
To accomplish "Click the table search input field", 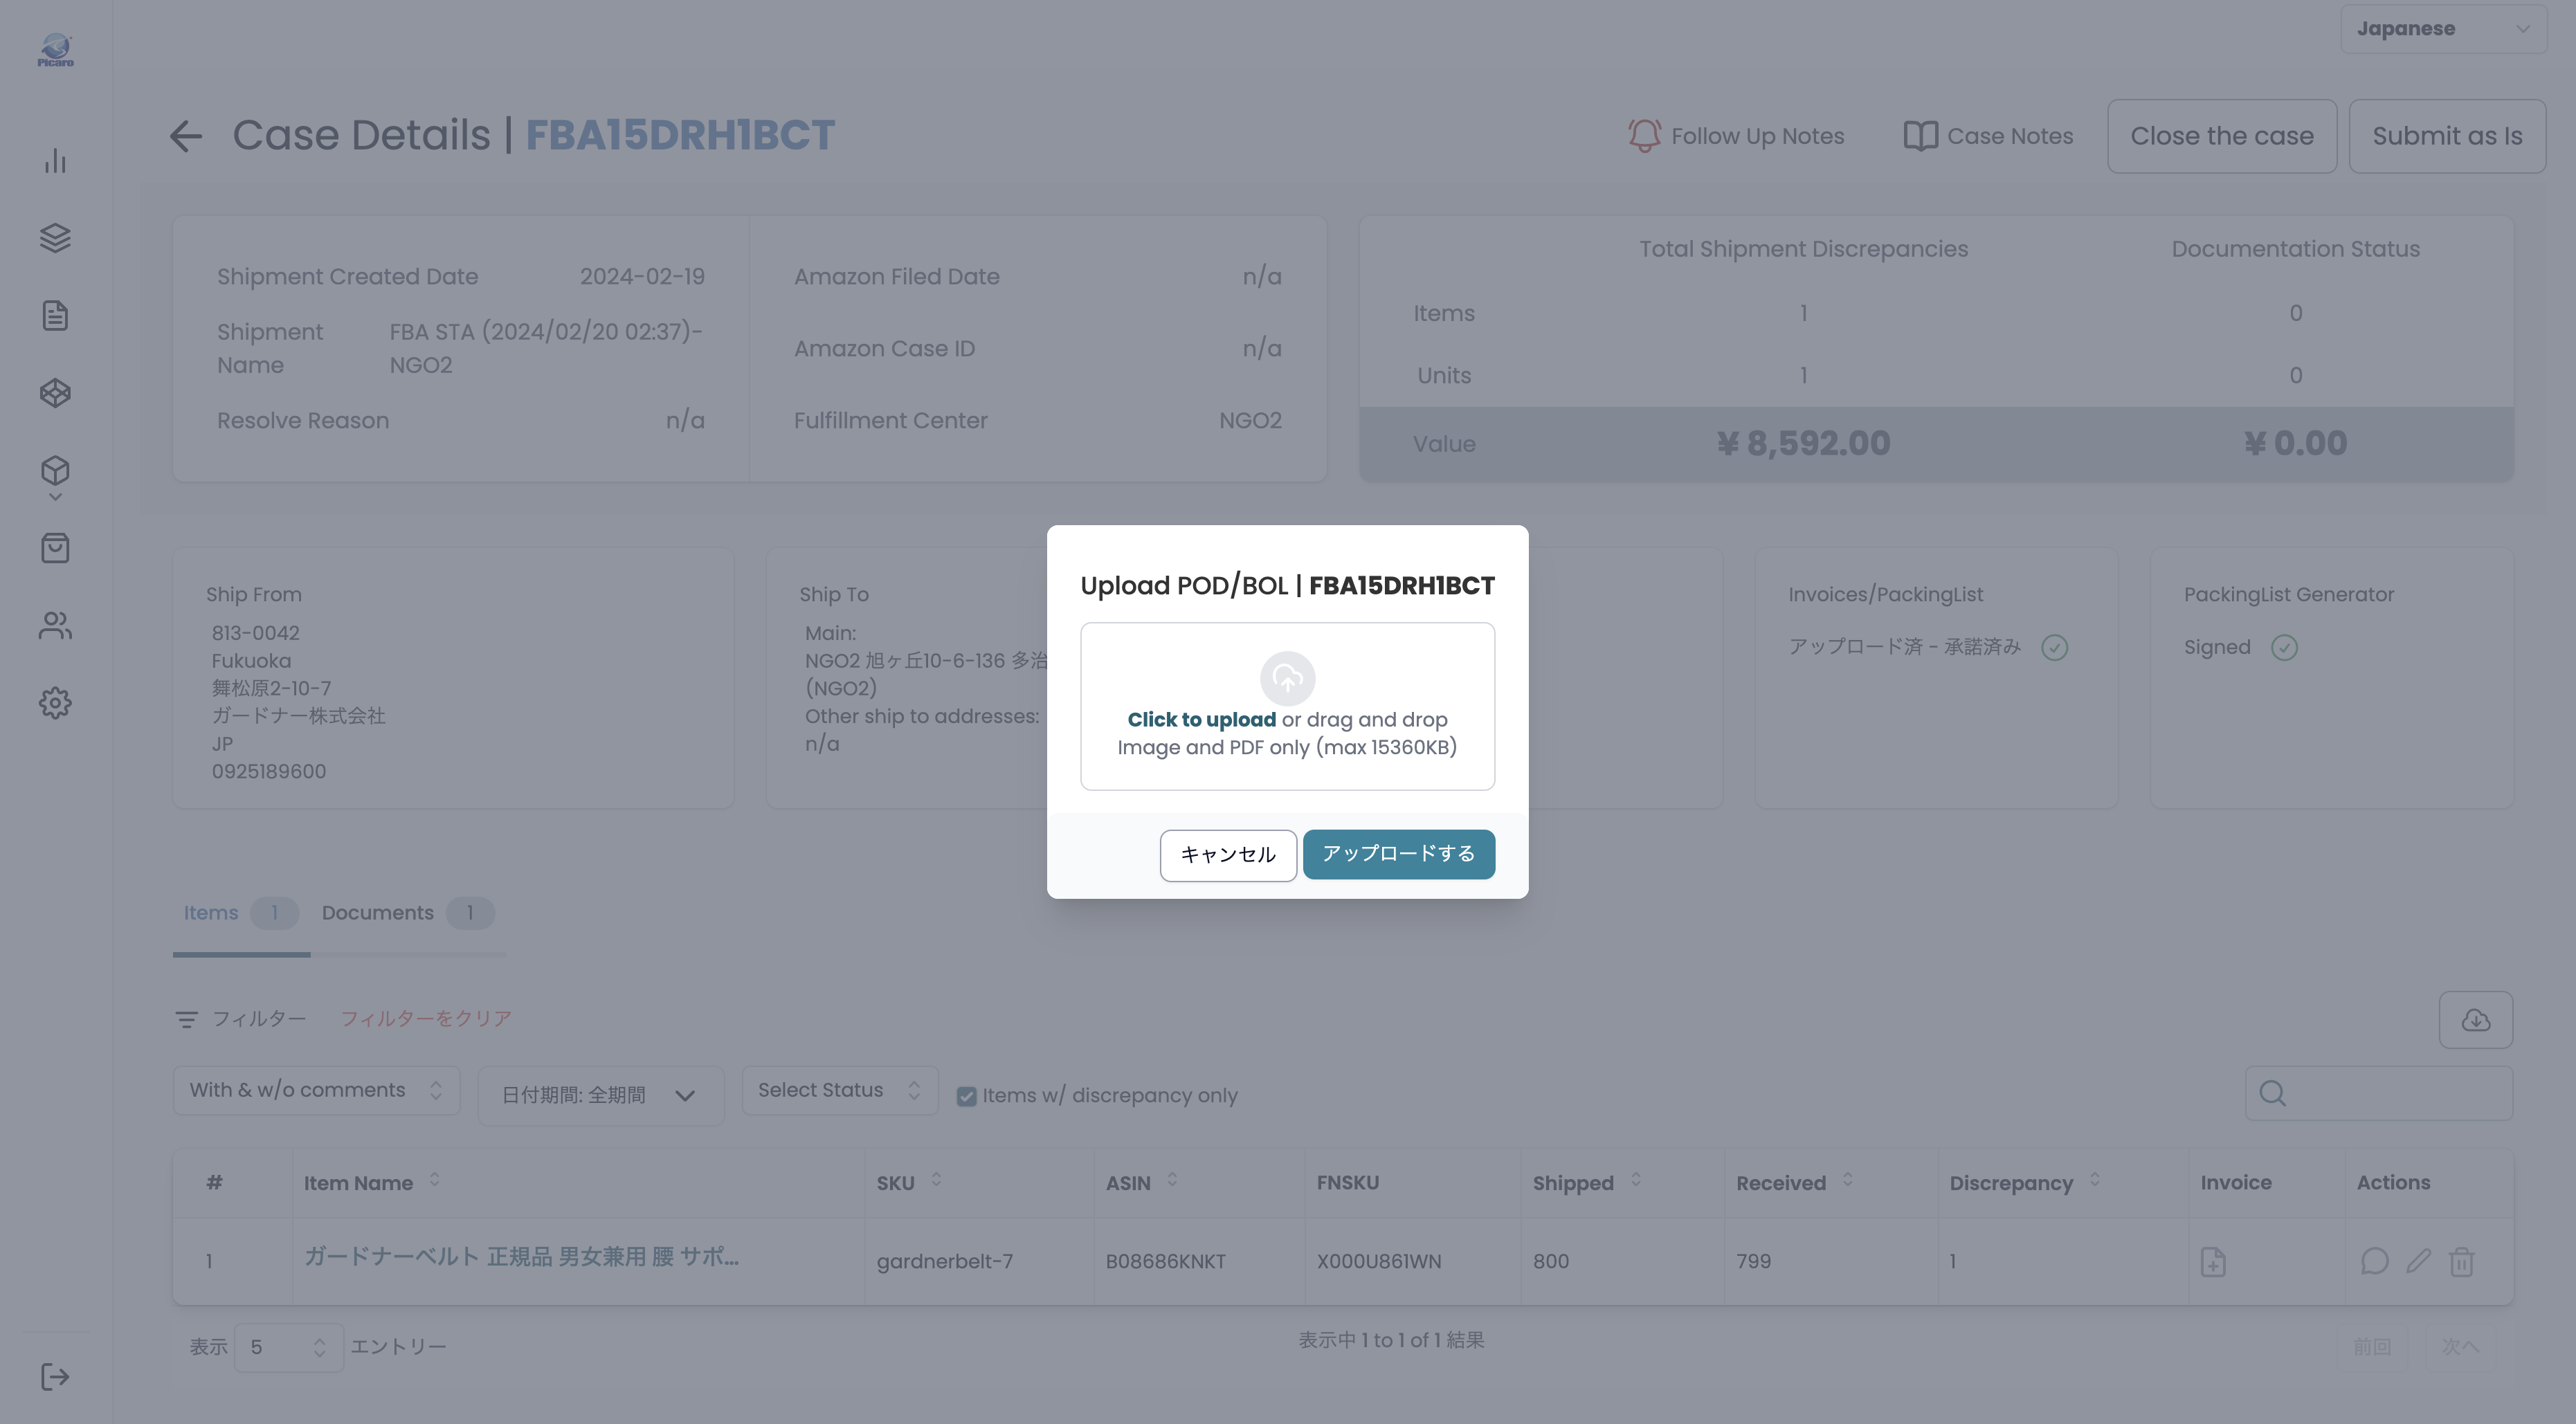I will [x=2378, y=1094].
